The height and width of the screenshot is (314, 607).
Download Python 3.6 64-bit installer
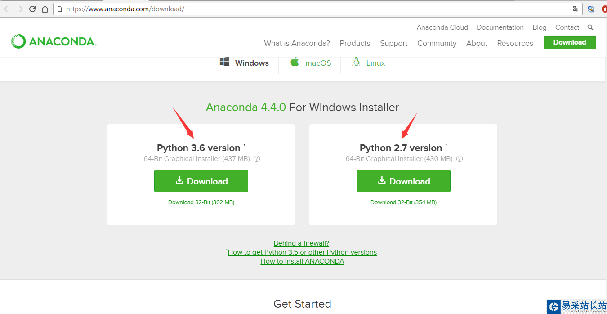click(x=201, y=181)
